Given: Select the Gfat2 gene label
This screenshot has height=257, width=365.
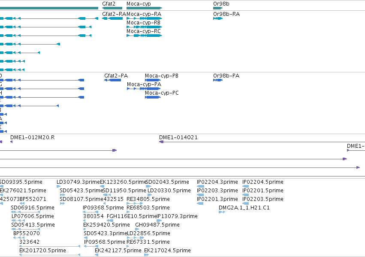Looking at the screenshot, I should coord(109,4).
